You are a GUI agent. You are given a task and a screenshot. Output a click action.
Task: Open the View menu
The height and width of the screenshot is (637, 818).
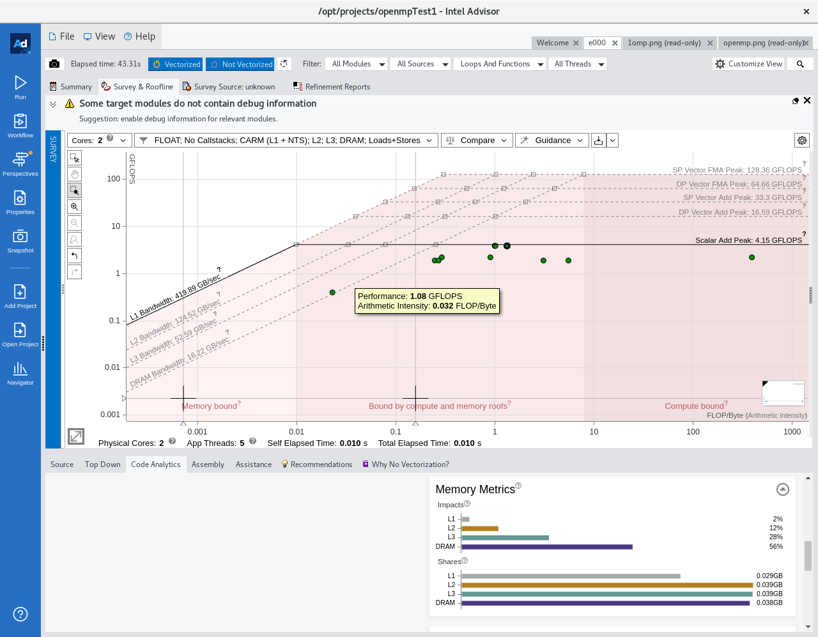click(99, 36)
